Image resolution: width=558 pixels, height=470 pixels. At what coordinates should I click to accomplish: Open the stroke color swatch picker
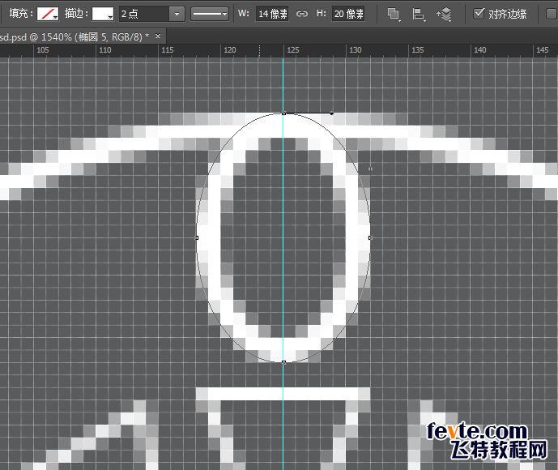click(x=103, y=14)
